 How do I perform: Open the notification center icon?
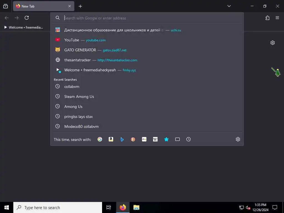275,207
